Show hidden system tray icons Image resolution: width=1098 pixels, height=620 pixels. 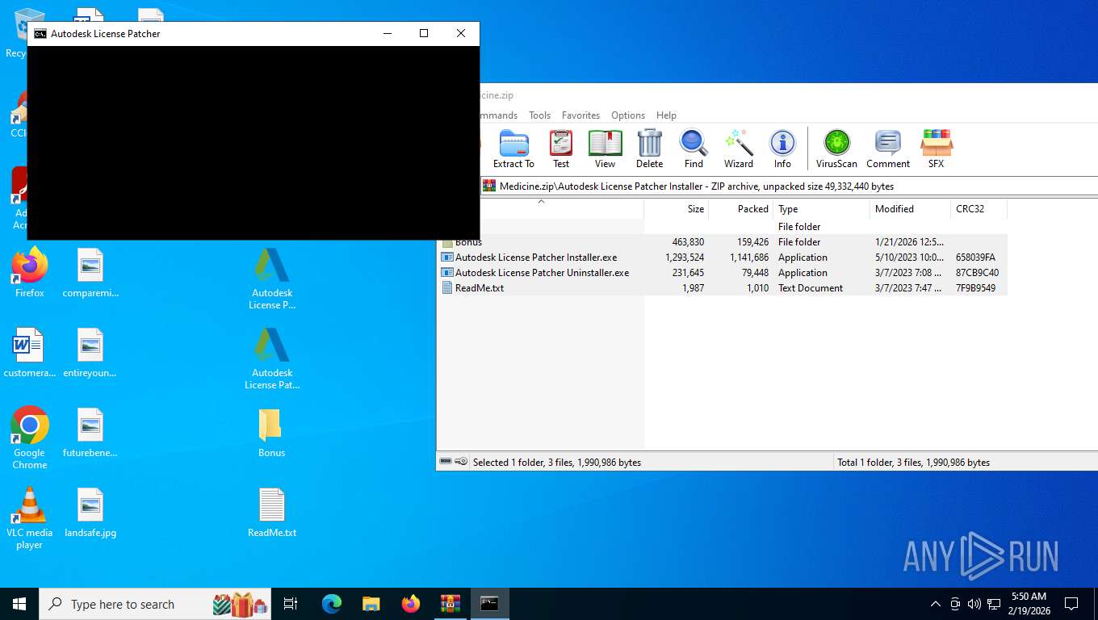pyautogui.click(x=936, y=604)
